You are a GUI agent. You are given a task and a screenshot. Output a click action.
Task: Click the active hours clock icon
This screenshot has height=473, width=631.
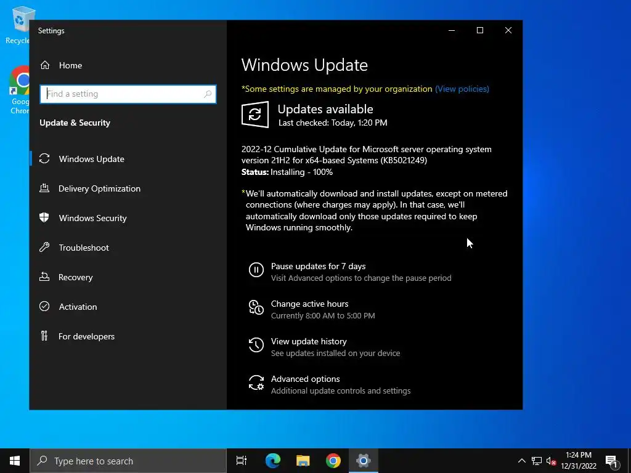tap(256, 307)
